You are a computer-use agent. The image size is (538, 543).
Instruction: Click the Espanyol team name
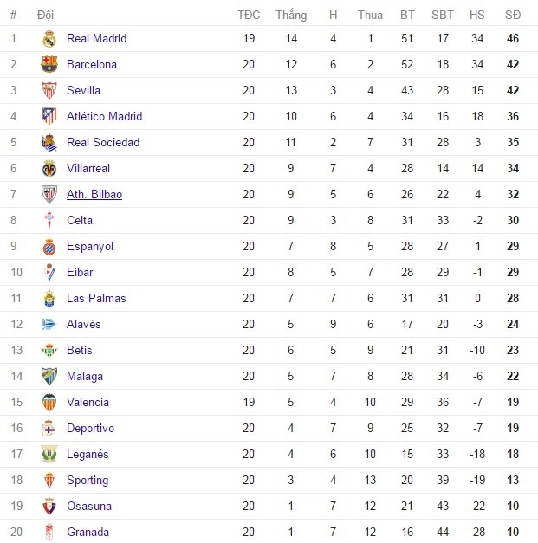(x=90, y=246)
